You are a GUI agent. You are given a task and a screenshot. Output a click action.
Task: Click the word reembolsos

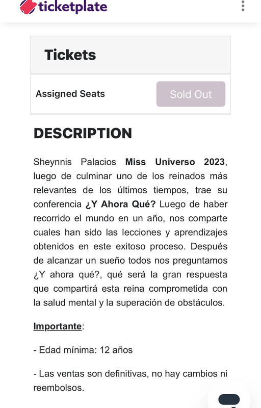tap(59, 388)
